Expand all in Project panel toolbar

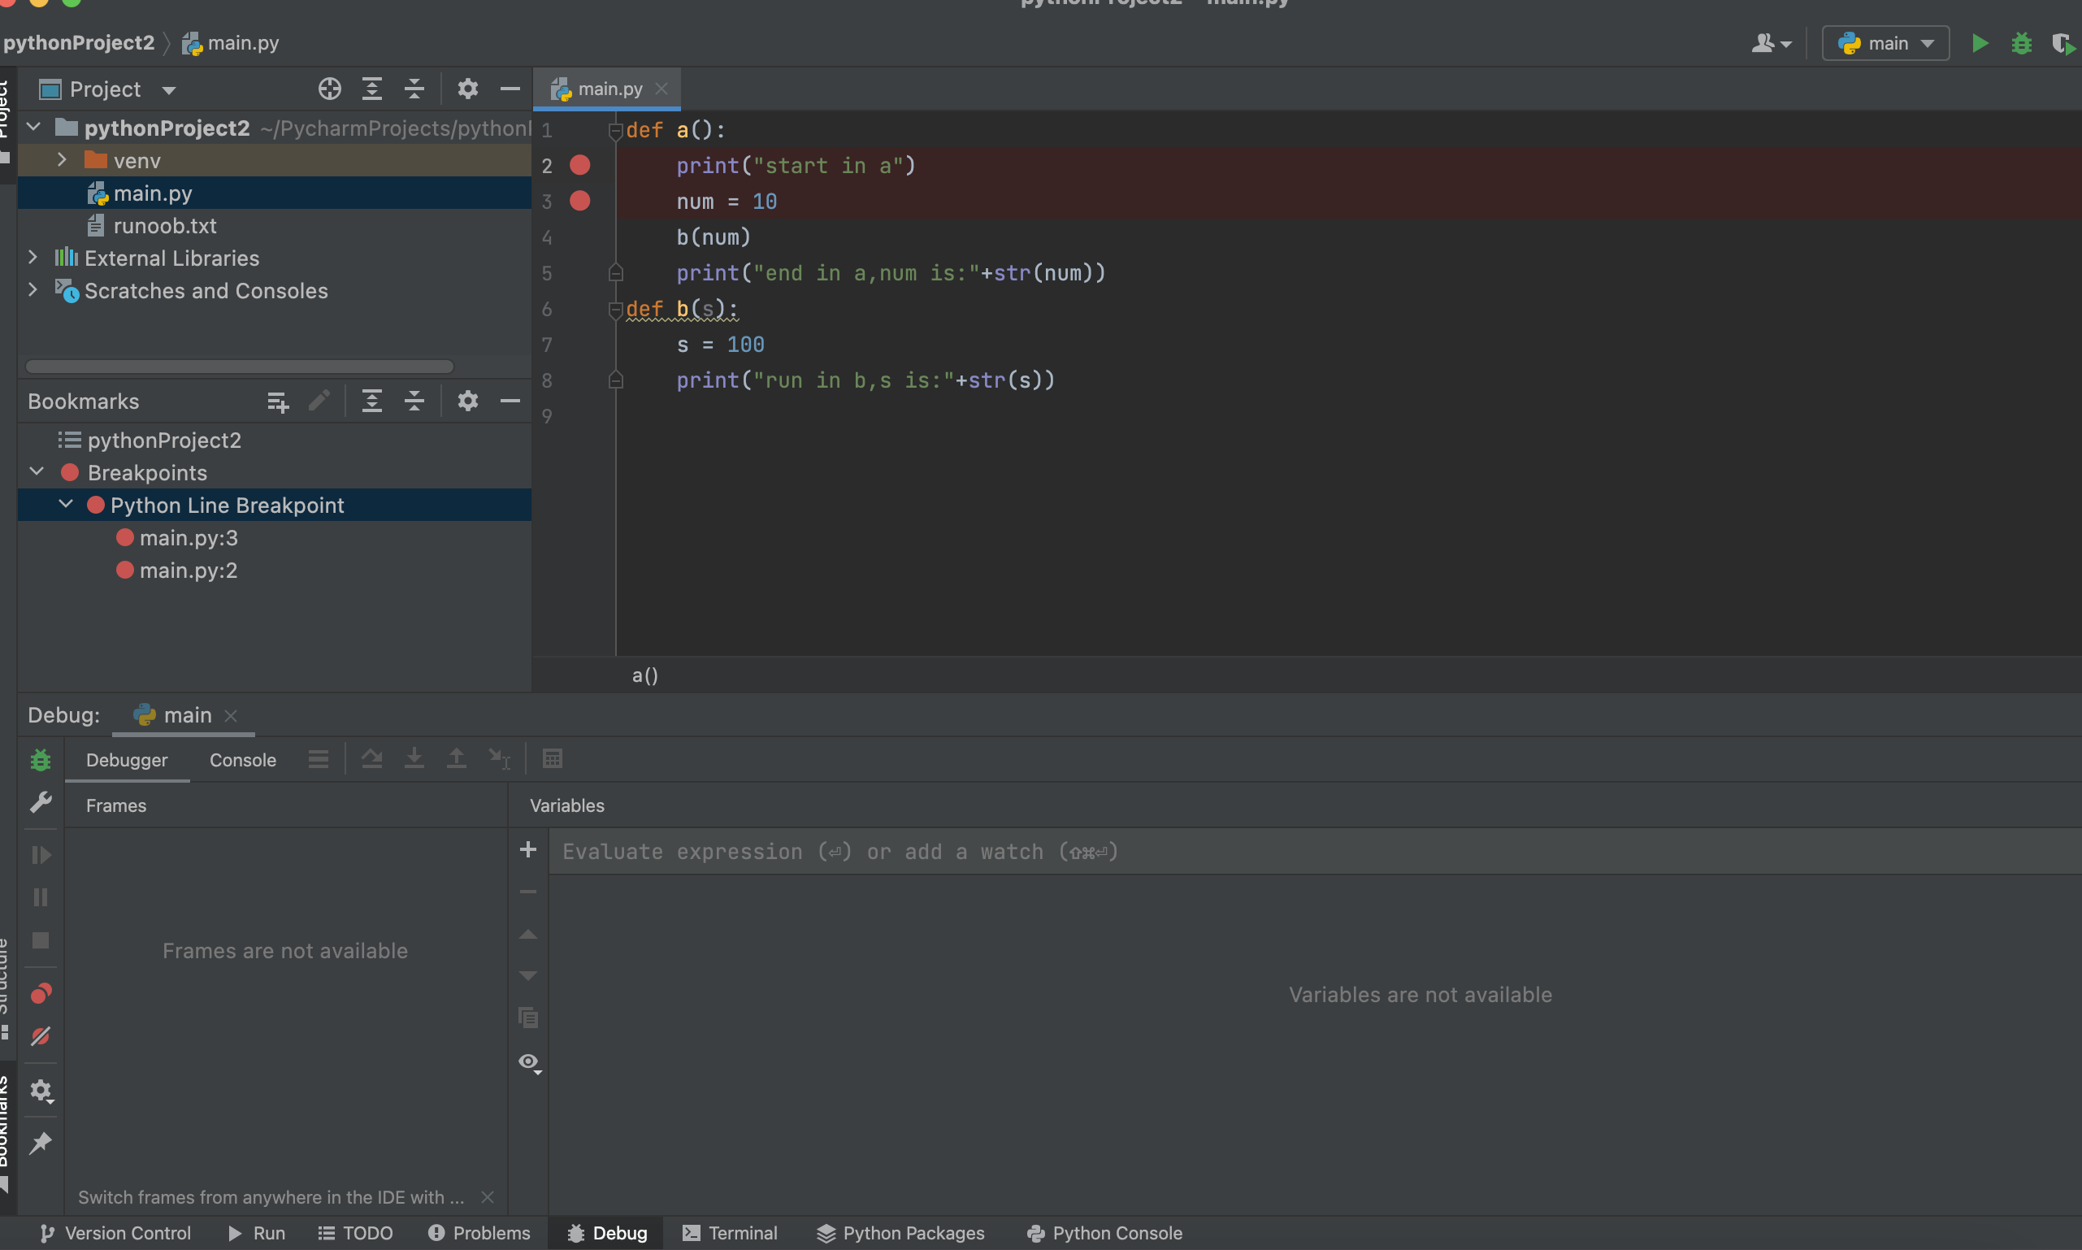371,89
